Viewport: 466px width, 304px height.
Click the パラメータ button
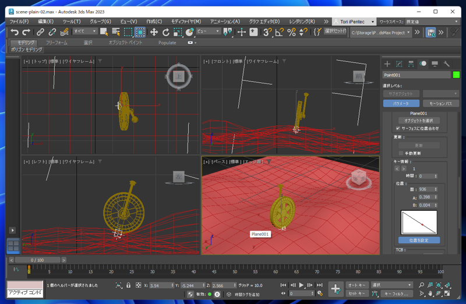coord(401,103)
